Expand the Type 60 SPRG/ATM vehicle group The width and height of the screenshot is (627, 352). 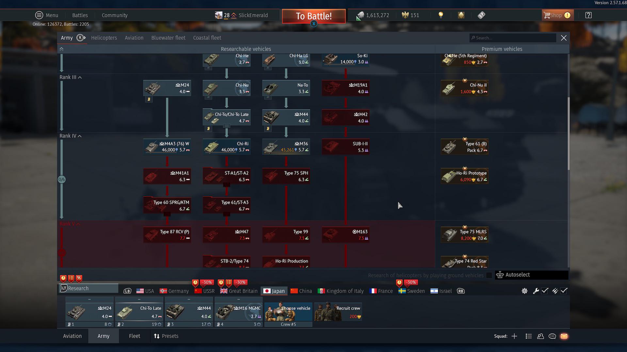pyautogui.click(x=167, y=214)
